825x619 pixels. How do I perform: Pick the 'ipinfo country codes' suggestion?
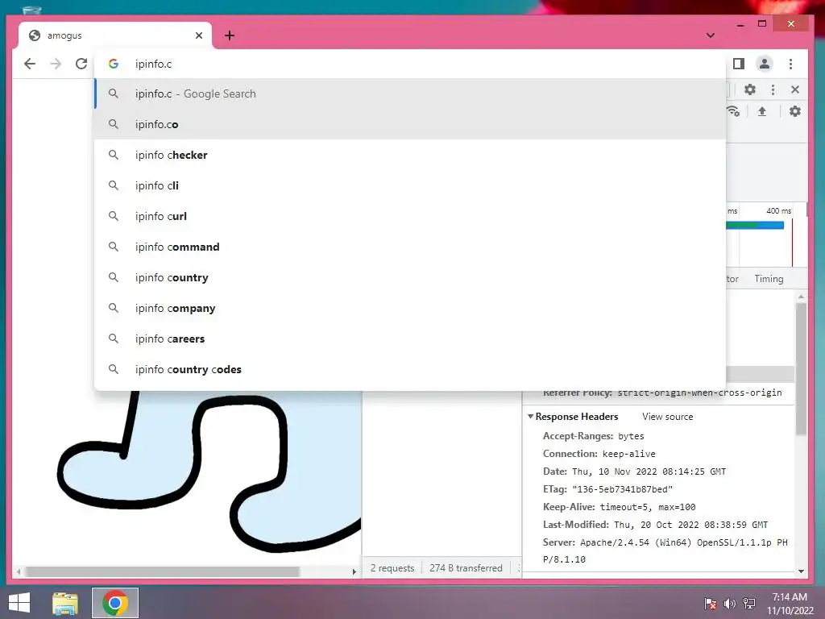(410, 369)
